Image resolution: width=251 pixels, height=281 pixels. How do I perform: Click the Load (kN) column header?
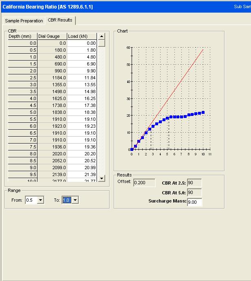click(x=82, y=37)
